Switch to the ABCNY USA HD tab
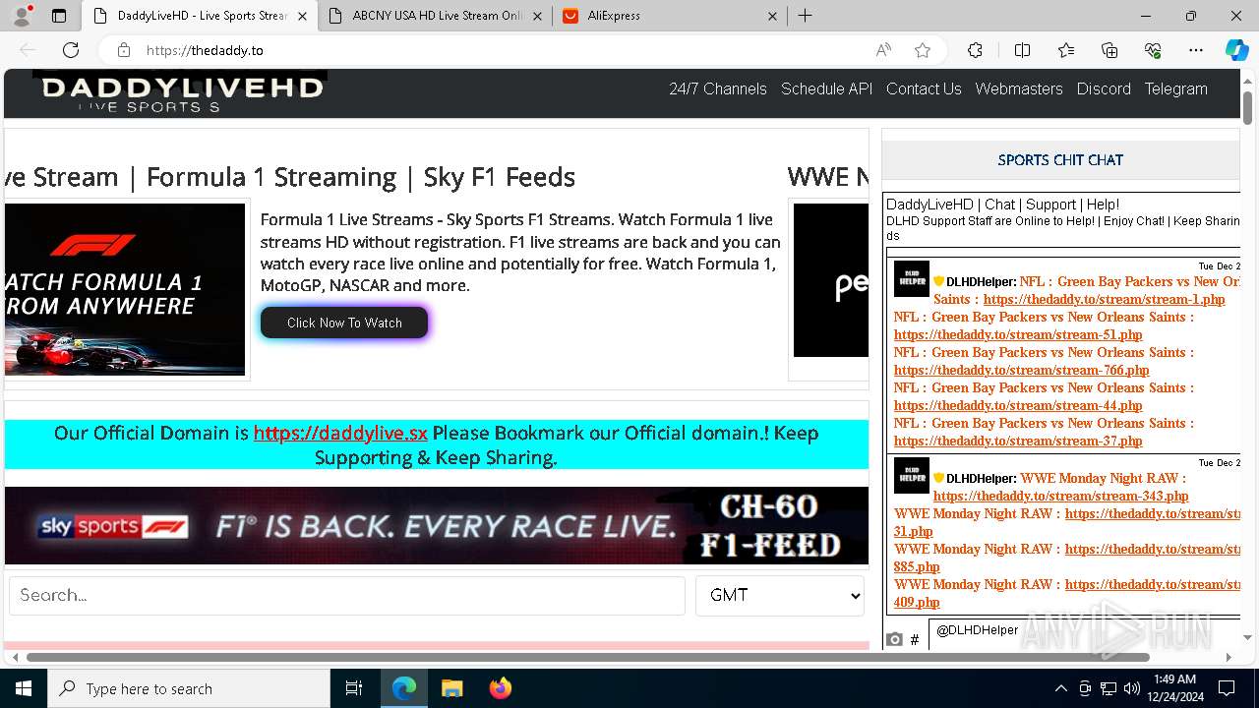Screen dimensions: 1259x708 tap(437, 16)
